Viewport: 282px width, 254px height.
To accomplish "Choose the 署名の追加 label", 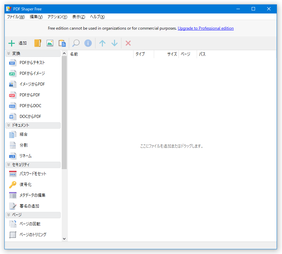I will pos(29,206).
